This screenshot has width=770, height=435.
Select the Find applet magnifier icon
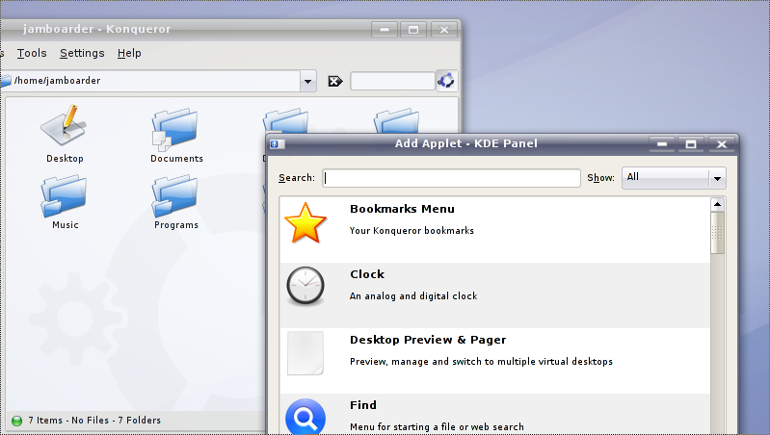[x=305, y=417]
